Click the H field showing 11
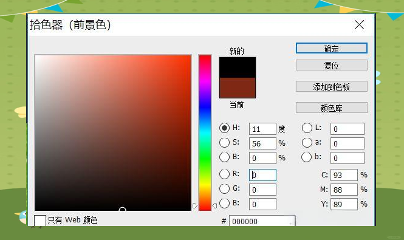The width and height of the screenshot is (404, 240). 262,129
